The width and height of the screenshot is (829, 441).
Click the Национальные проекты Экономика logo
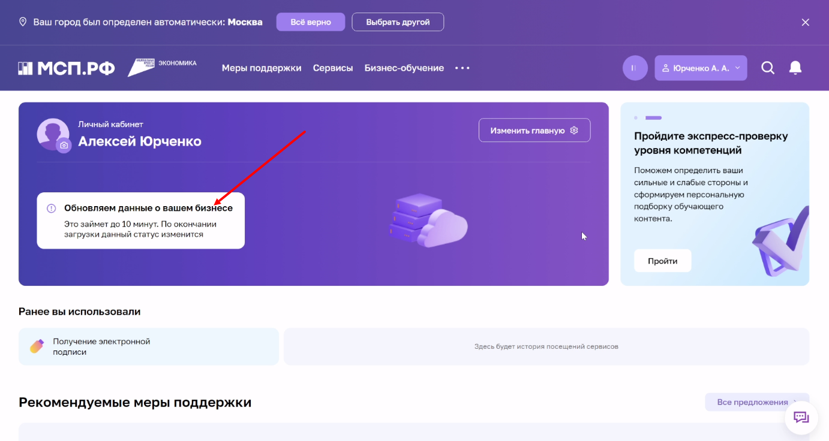tap(162, 67)
